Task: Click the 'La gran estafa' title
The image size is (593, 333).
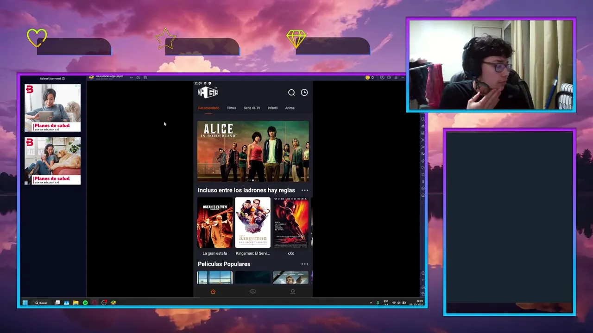Action: click(x=215, y=253)
